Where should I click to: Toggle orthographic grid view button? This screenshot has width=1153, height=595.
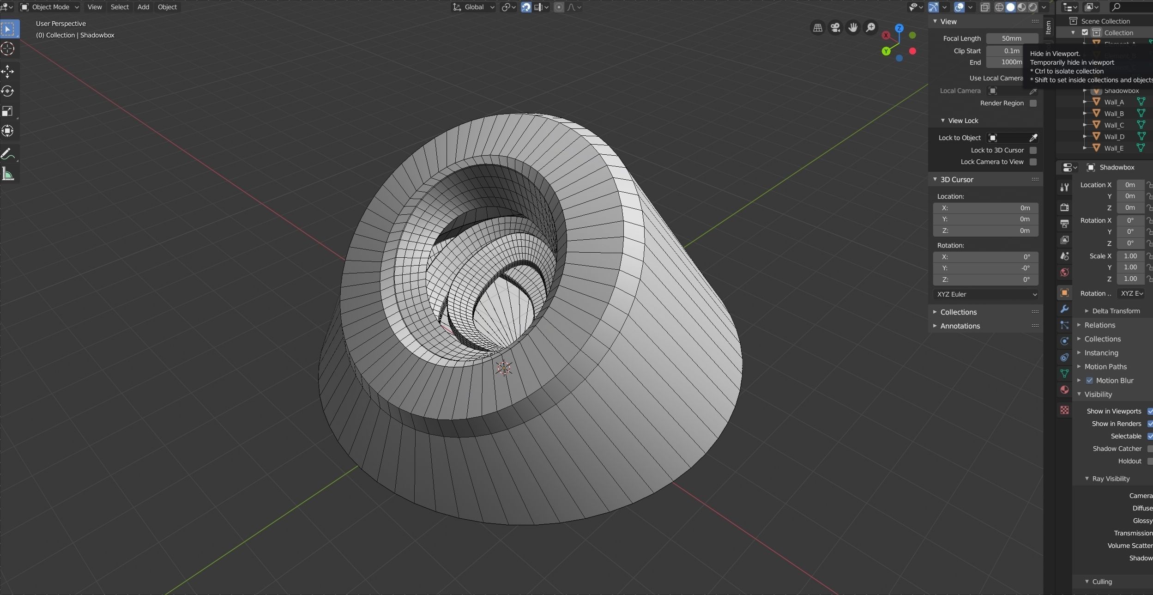[818, 28]
